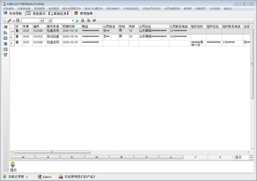The image size is (257, 181).
Task: Click the red plus add record button
Action: click(x=122, y=157)
